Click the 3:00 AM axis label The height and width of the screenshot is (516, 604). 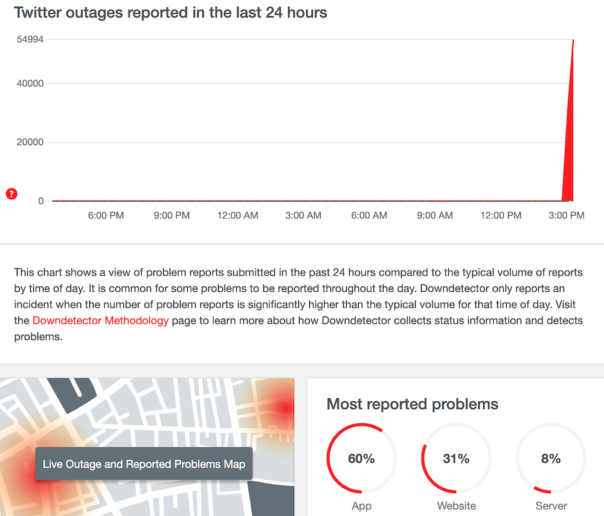(303, 216)
